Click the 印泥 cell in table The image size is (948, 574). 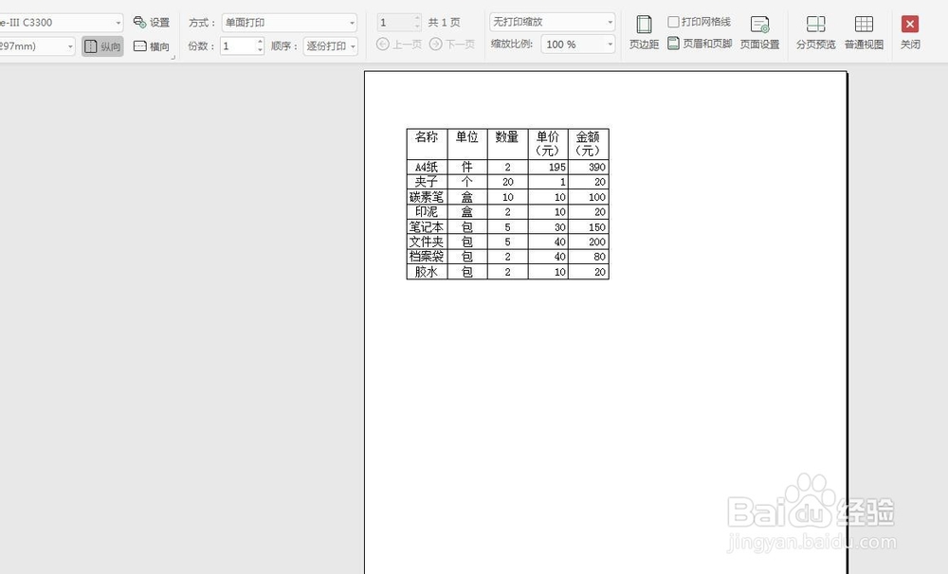tap(427, 211)
